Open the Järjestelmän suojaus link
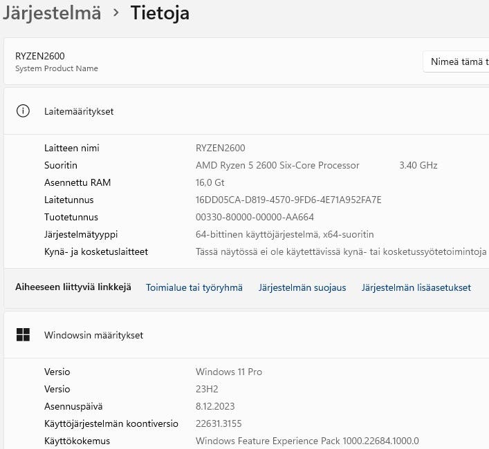489x449 pixels. 302,287
